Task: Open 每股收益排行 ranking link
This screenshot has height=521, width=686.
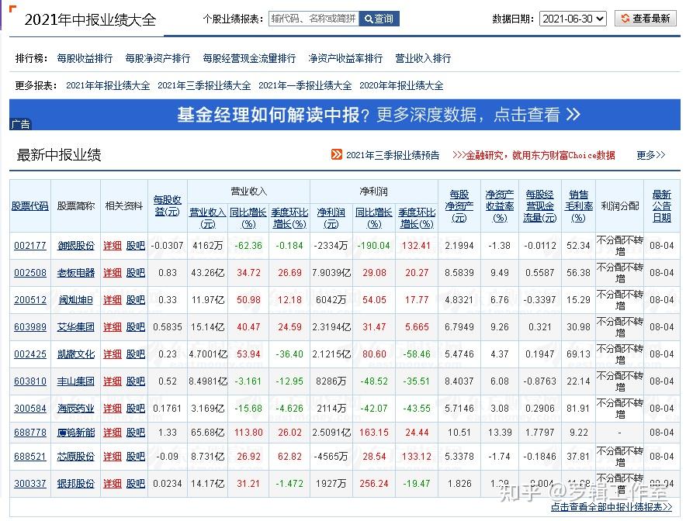Action: (x=85, y=58)
